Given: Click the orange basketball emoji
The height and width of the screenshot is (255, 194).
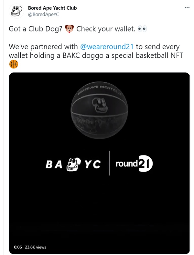Looking at the screenshot, I should 14,64.
